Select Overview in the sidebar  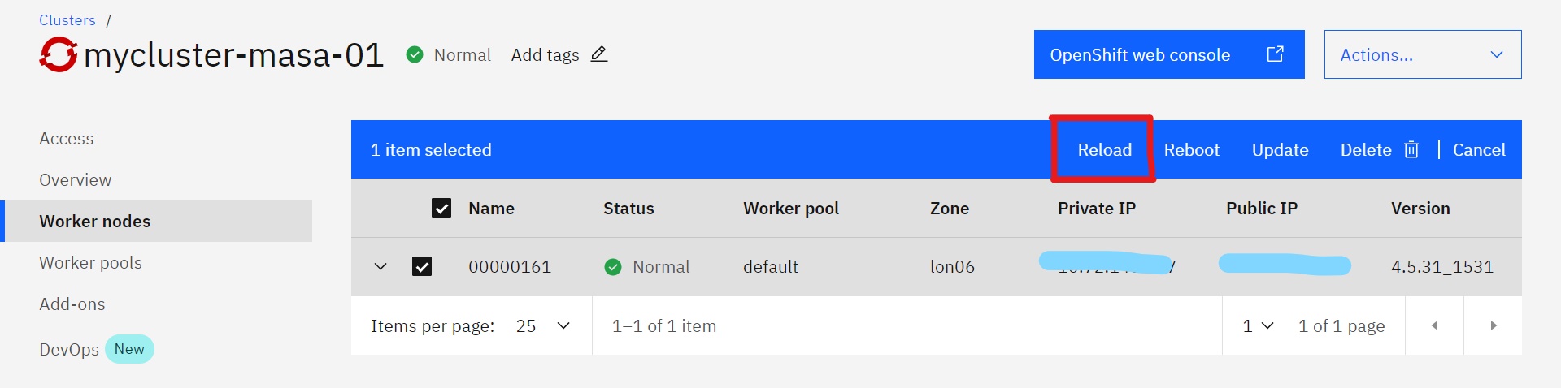[76, 180]
